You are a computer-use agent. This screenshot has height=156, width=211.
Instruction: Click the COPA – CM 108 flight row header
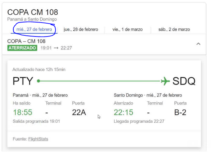pyautogui.click(x=104, y=44)
